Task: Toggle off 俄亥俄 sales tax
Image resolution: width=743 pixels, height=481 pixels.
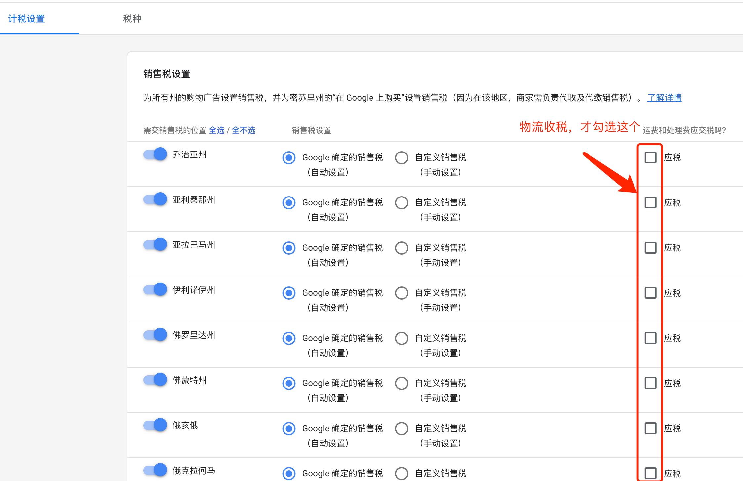Action: point(155,425)
